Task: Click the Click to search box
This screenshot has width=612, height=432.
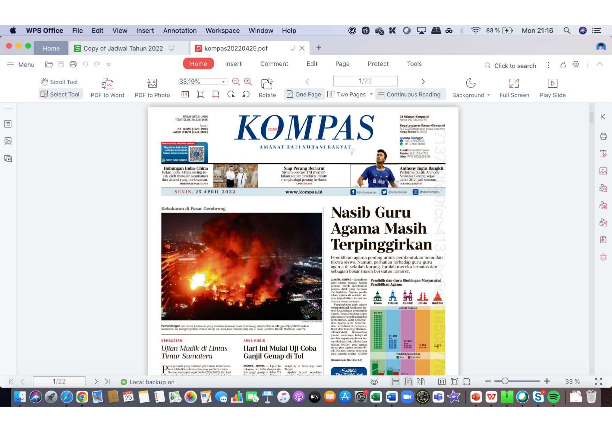Action: (510, 65)
